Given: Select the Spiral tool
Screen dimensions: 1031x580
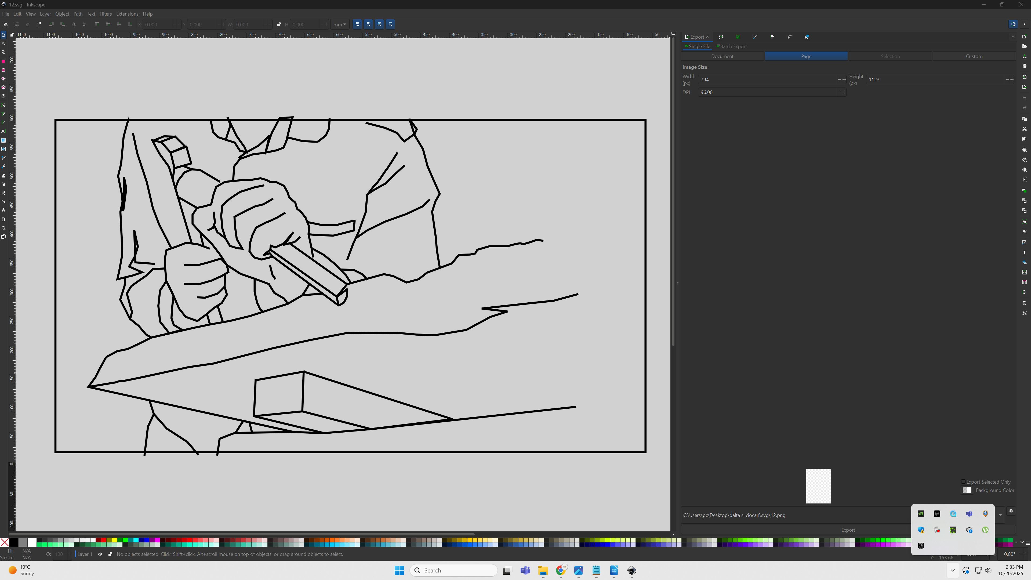Looking at the screenshot, I should coord(3,96).
